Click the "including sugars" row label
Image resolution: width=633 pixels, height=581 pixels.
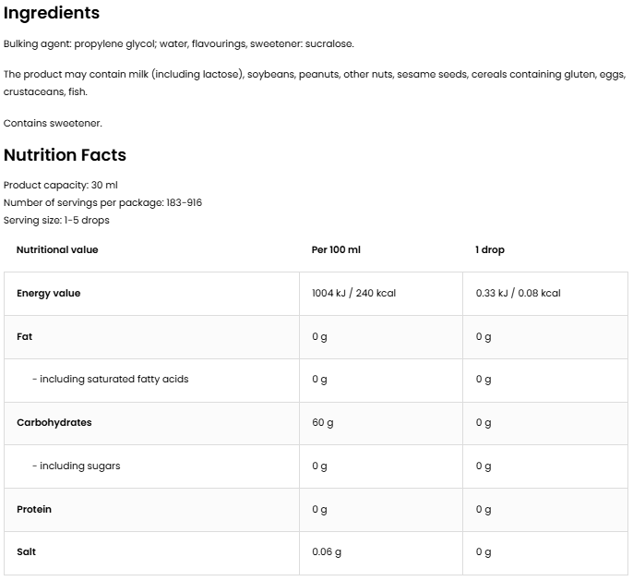coord(76,466)
